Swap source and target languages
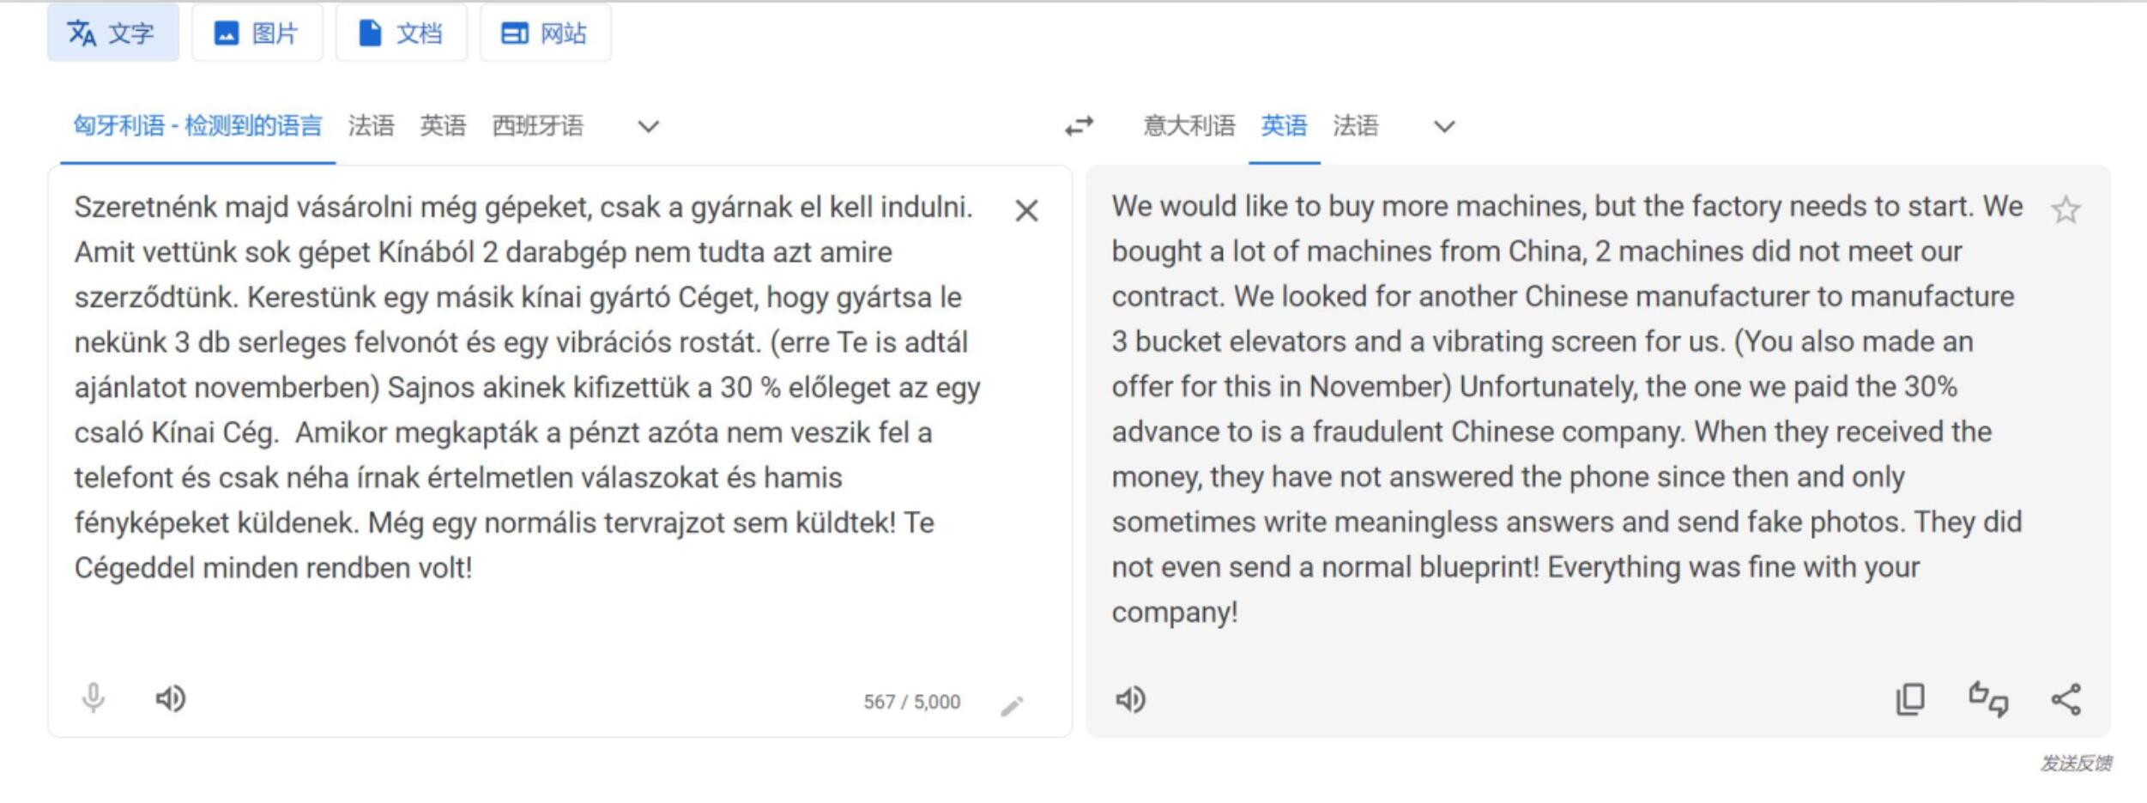 (x=1079, y=126)
